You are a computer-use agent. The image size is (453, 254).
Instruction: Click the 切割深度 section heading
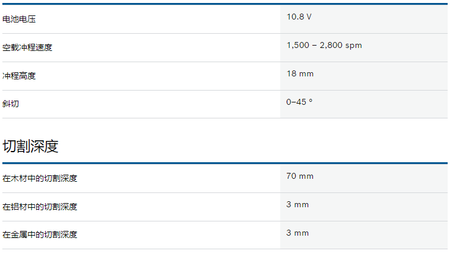coord(30,146)
